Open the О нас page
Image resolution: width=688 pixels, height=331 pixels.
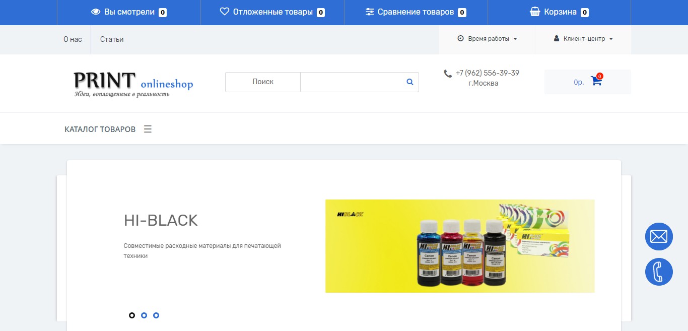tap(73, 39)
